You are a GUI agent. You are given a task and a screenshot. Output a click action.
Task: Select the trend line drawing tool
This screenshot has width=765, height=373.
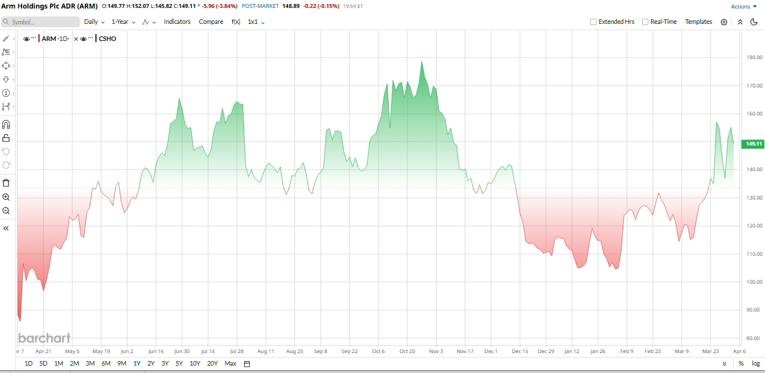(x=6, y=39)
